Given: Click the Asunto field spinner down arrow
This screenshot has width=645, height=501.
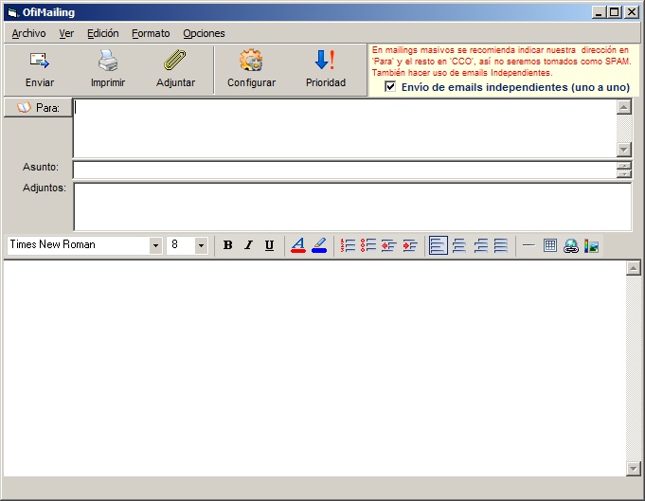Looking at the screenshot, I should point(624,174).
